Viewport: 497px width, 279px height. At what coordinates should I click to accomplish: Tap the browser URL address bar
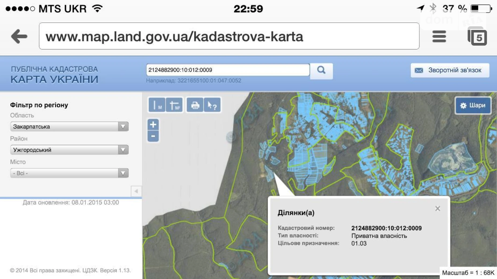229,36
